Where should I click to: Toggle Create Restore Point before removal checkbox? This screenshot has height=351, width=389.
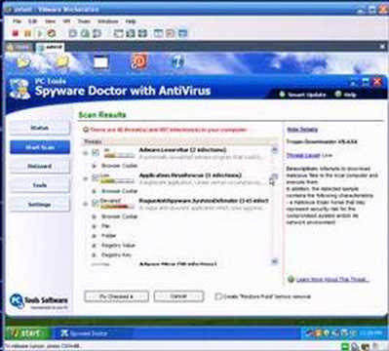218,296
